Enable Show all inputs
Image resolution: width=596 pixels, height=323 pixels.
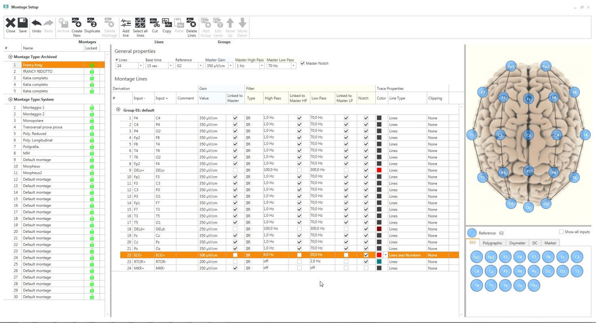(561, 231)
